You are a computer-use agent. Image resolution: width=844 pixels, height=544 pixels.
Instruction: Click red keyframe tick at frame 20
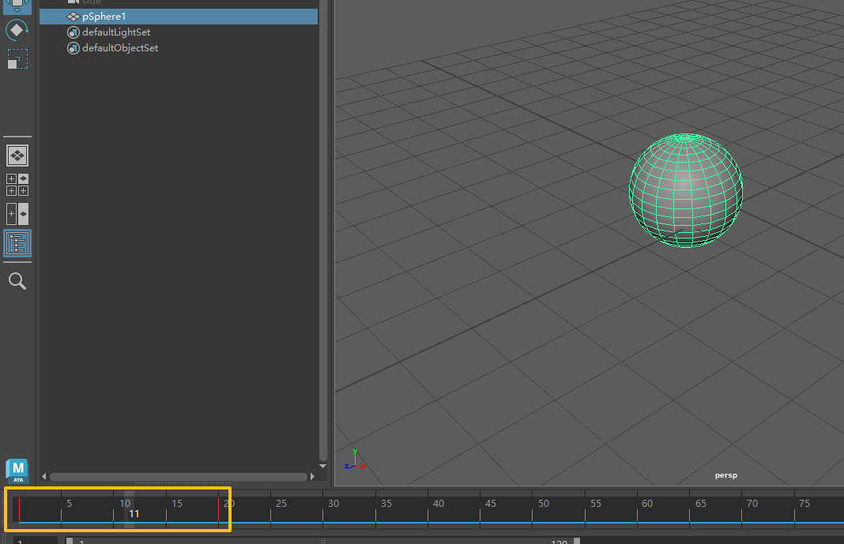click(219, 509)
